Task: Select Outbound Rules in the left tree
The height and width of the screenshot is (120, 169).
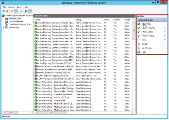Action: pyautogui.click(x=16, y=21)
